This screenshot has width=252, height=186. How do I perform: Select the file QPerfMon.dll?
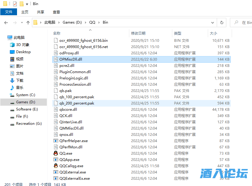click(142, 147)
